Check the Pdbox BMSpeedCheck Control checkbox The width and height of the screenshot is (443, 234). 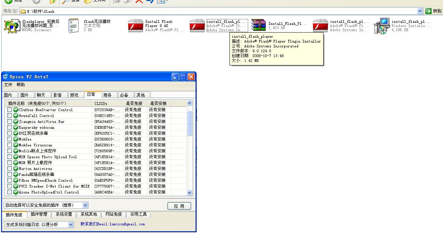(9, 180)
